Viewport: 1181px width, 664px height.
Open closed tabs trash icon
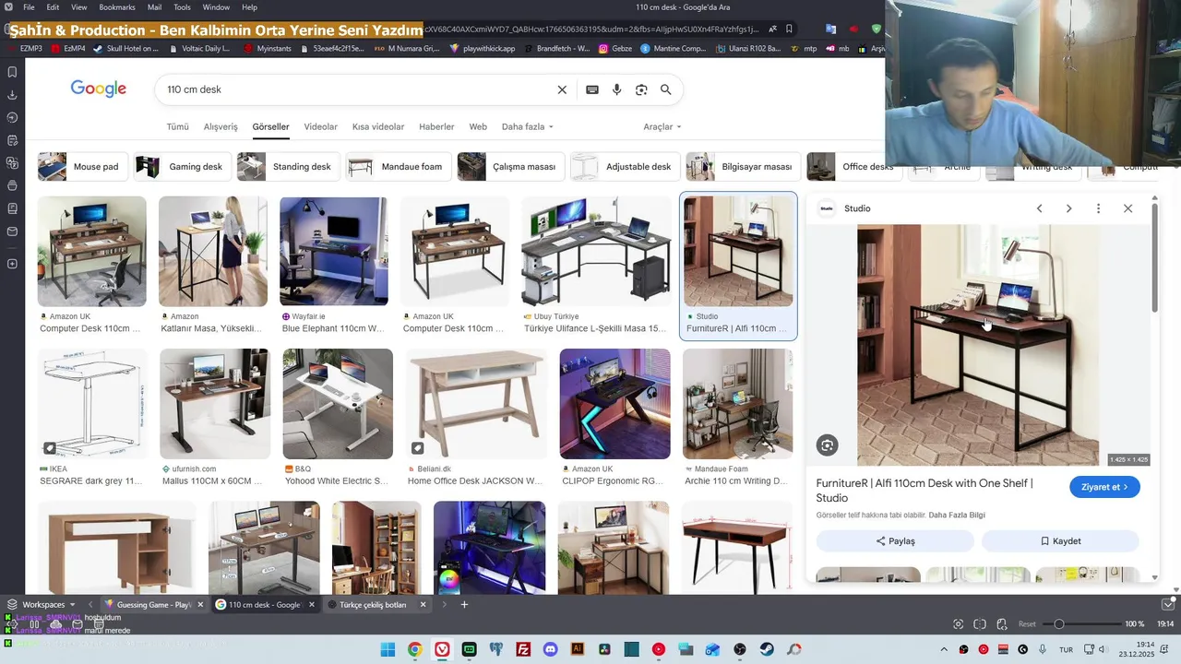tap(1167, 605)
